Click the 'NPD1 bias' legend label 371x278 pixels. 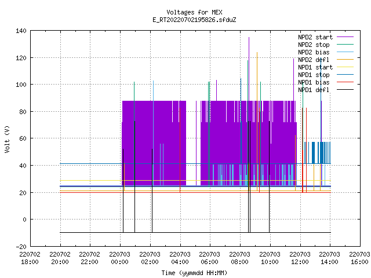tap(314, 82)
